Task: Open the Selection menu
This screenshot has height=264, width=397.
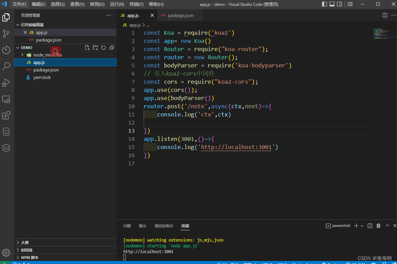Action: 58,4
